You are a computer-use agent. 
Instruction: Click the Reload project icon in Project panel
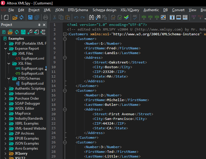coord(16,32)
